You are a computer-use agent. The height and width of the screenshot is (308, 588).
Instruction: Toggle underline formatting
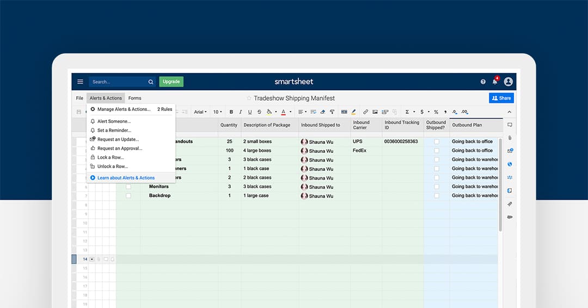click(x=250, y=112)
